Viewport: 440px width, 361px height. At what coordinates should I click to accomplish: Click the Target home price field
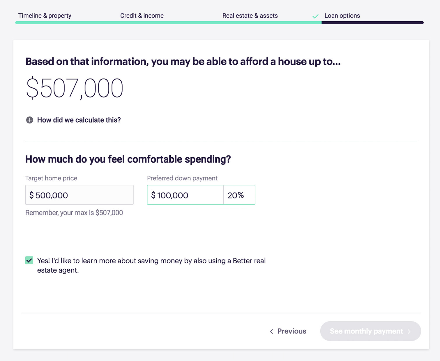tap(79, 195)
